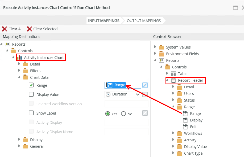Click the Clear Selected button
The image size is (244, 157).
point(42,29)
